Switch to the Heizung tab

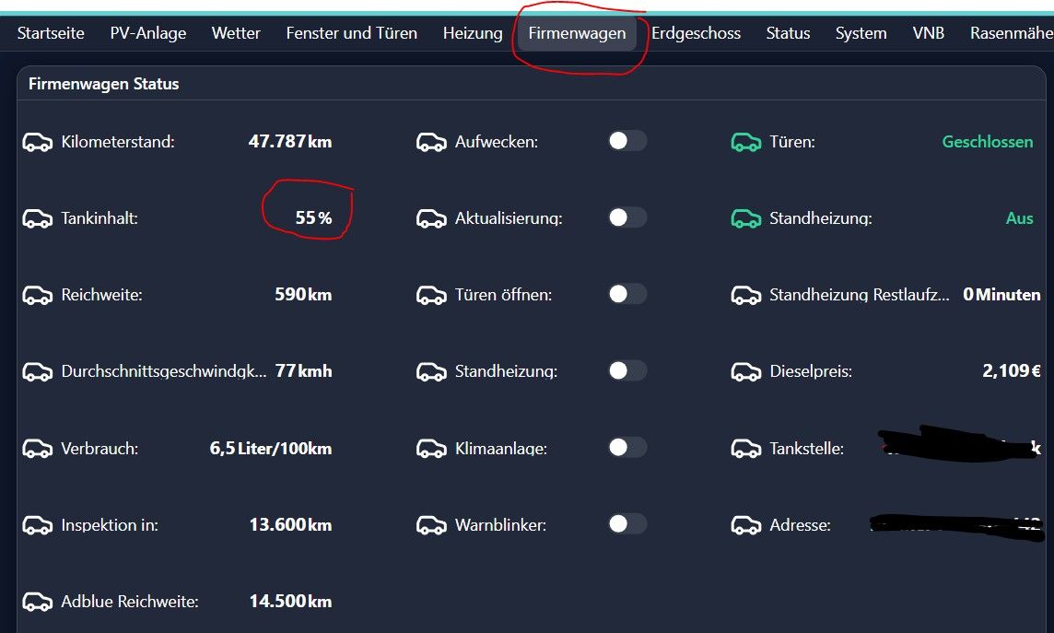473,33
